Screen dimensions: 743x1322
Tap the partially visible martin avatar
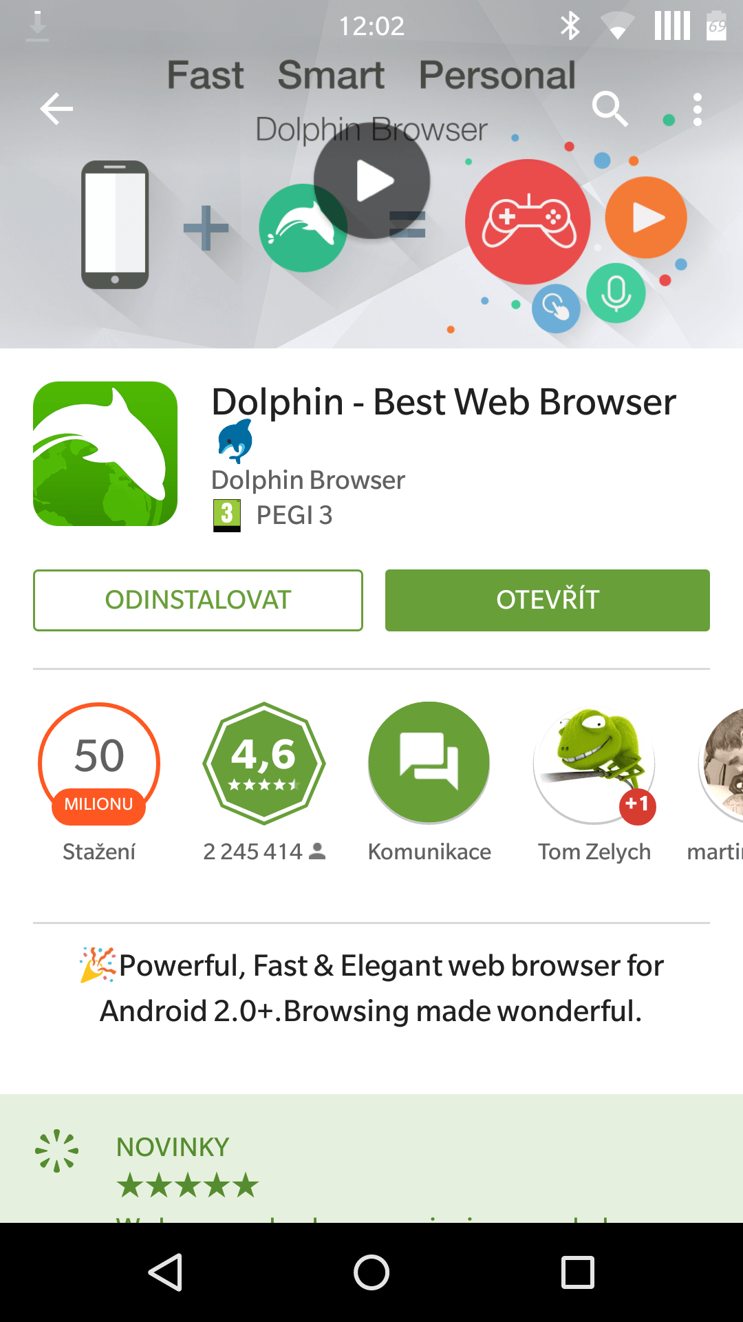(721, 764)
